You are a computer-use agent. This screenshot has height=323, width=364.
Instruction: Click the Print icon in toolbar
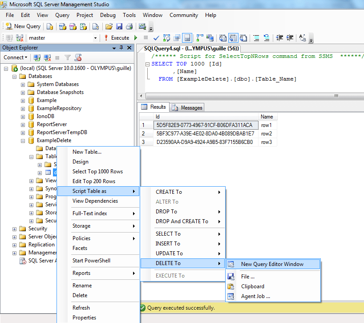pos(129,26)
